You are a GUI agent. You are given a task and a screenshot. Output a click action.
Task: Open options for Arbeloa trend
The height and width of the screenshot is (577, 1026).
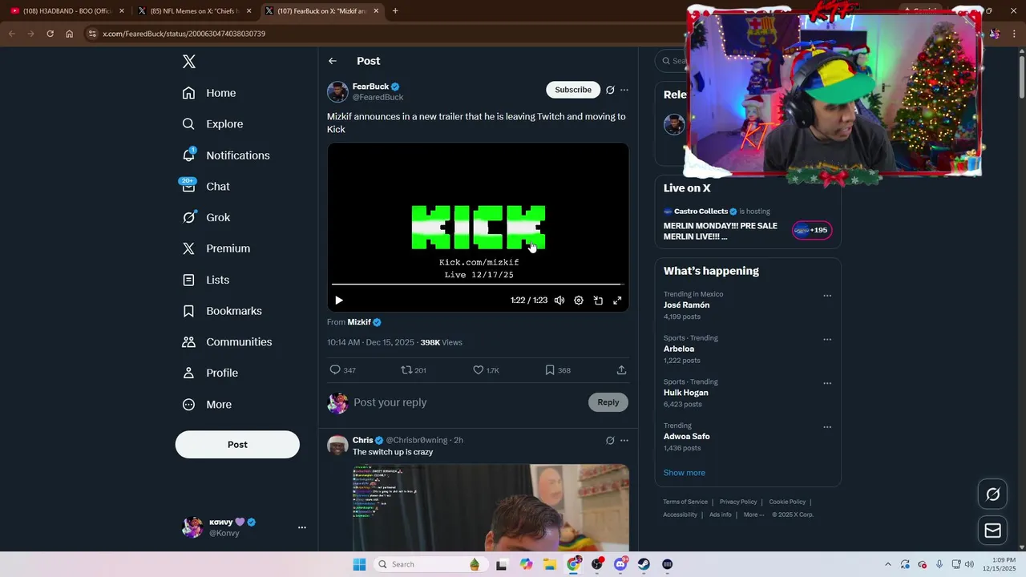(827, 340)
